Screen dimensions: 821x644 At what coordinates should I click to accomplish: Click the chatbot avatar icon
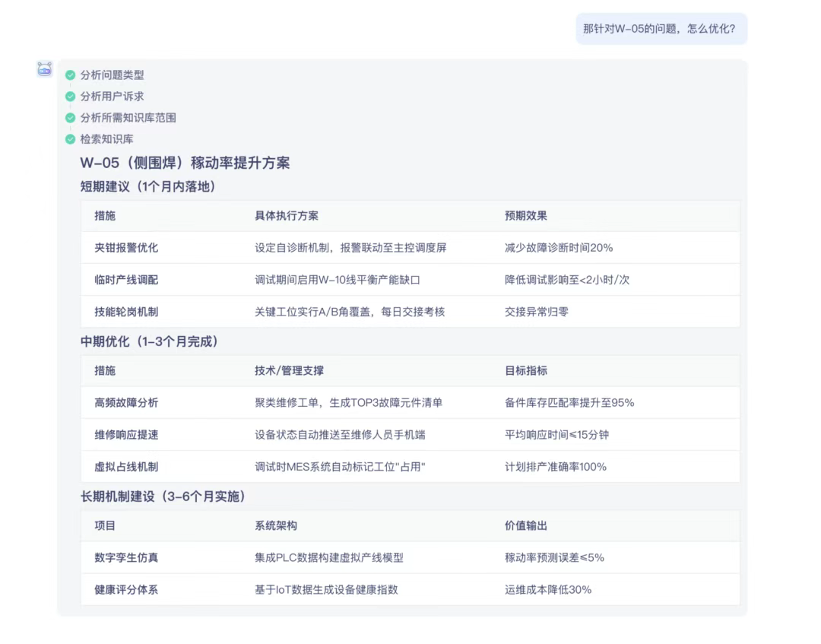pos(45,69)
